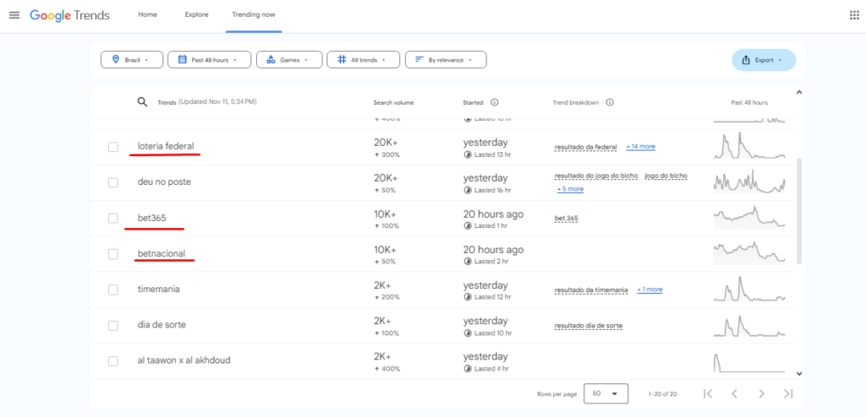Screen dimensions: 866x417
Task: Open the hamburger main menu
Action: [x=14, y=15]
